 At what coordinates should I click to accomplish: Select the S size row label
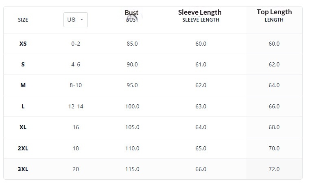pyautogui.click(x=23, y=64)
